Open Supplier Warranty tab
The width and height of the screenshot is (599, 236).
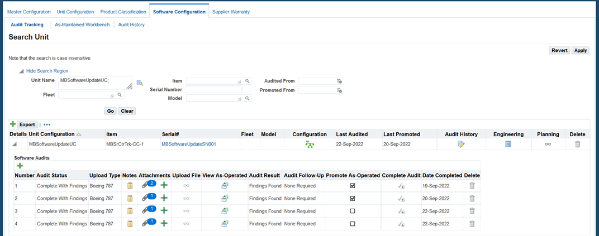point(231,12)
